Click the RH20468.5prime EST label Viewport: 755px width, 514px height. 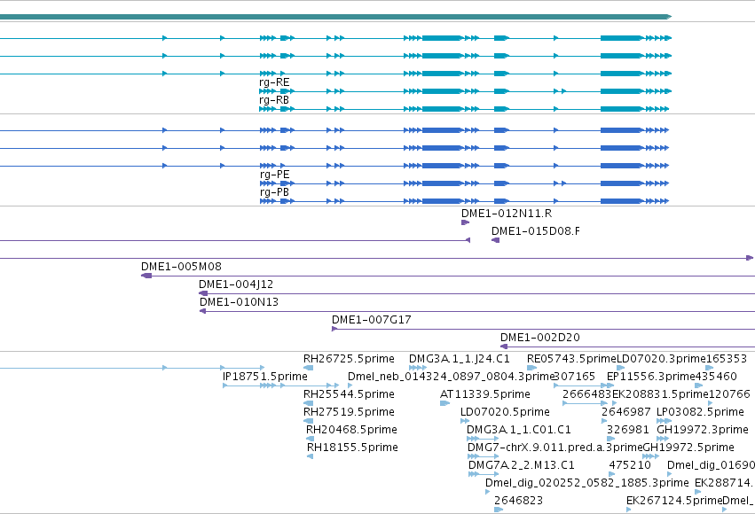tap(351, 430)
